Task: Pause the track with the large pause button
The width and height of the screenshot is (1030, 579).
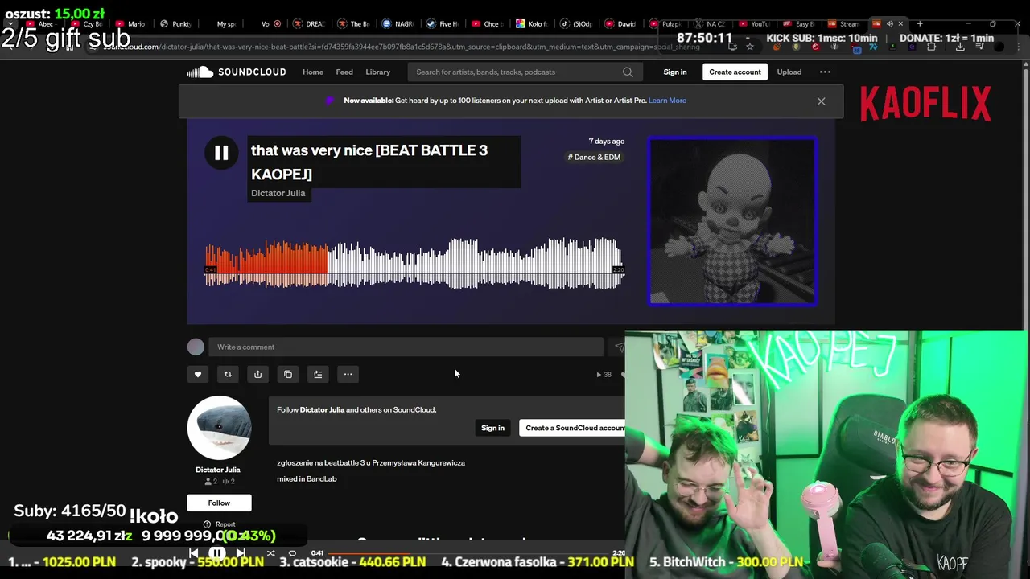Action: point(221,153)
